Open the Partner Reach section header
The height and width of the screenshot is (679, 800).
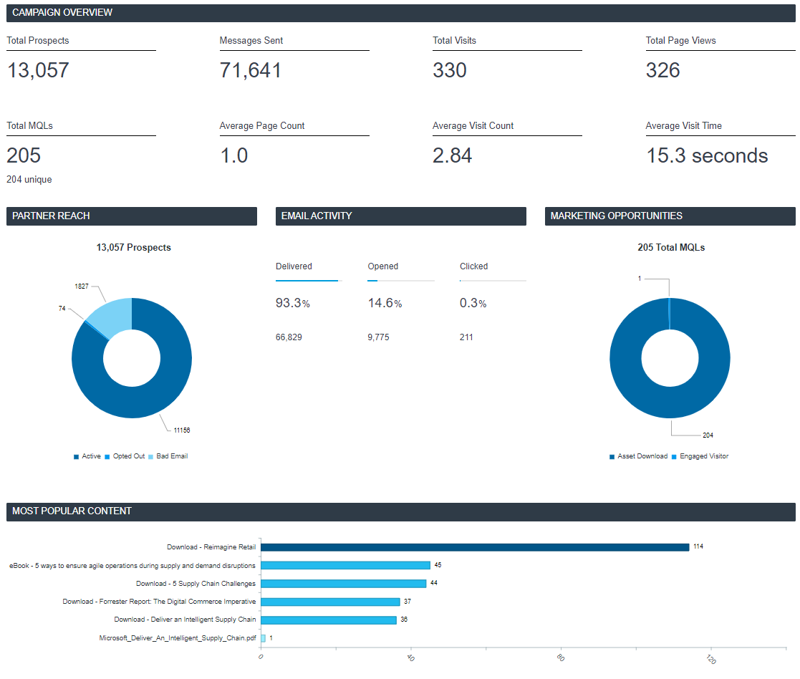[132, 216]
